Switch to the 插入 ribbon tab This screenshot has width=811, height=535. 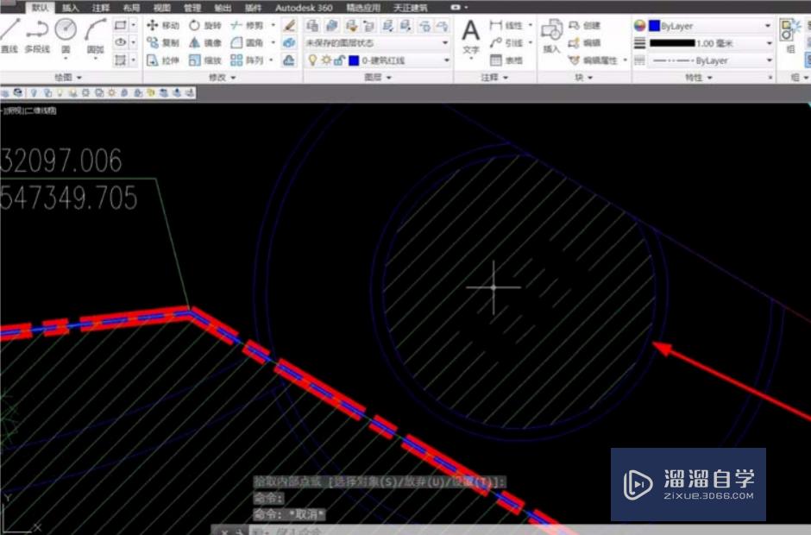coord(70,8)
